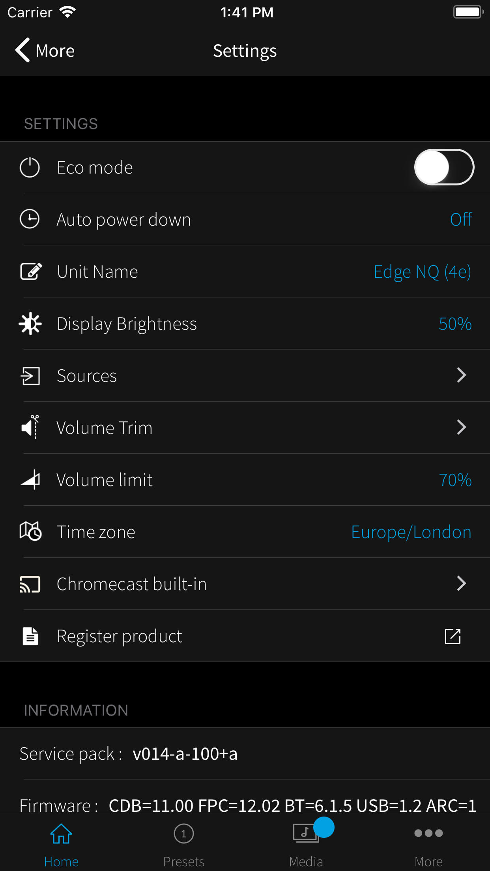Tap the Auto power down clock icon
The width and height of the screenshot is (490, 871).
point(30,219)
